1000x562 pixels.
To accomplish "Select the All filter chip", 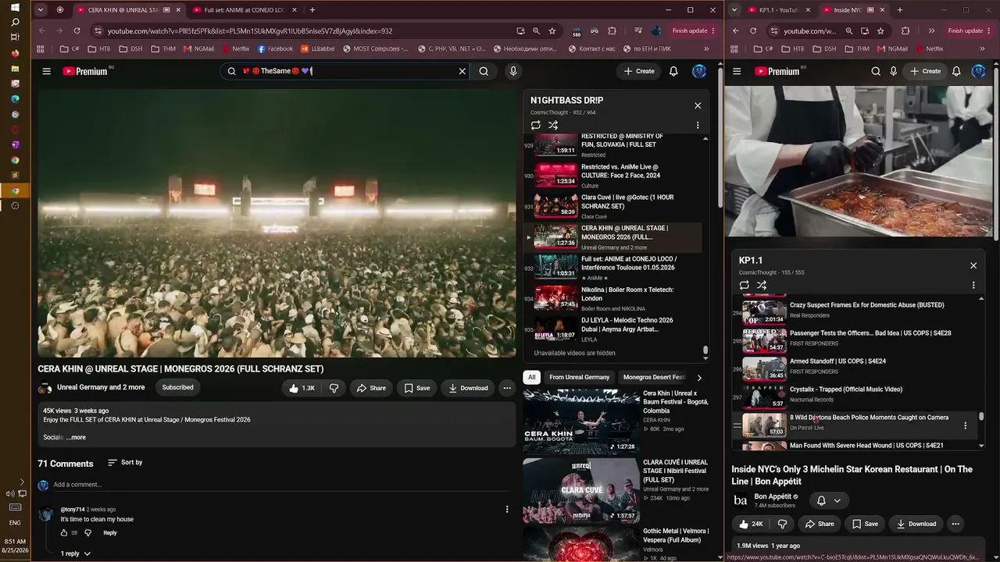I will (532, 378).
